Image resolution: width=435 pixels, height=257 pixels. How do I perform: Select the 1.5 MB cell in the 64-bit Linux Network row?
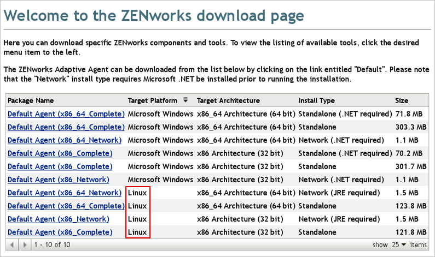tap(407, 193)
